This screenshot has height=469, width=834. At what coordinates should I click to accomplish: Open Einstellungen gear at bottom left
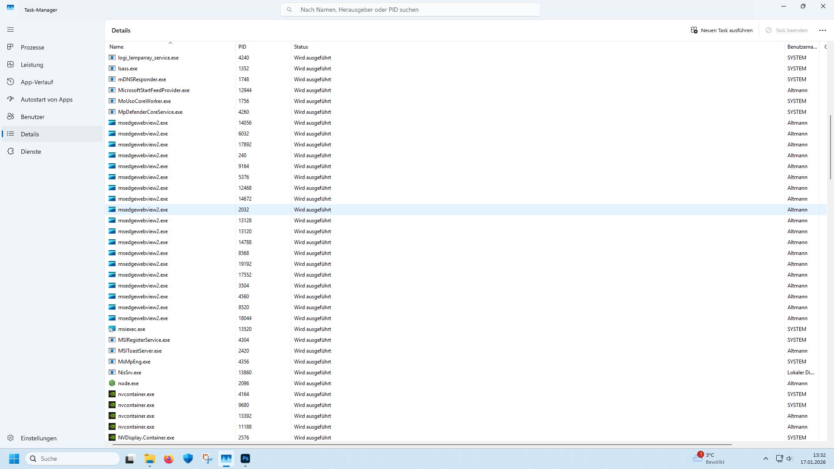click(10, 438)
